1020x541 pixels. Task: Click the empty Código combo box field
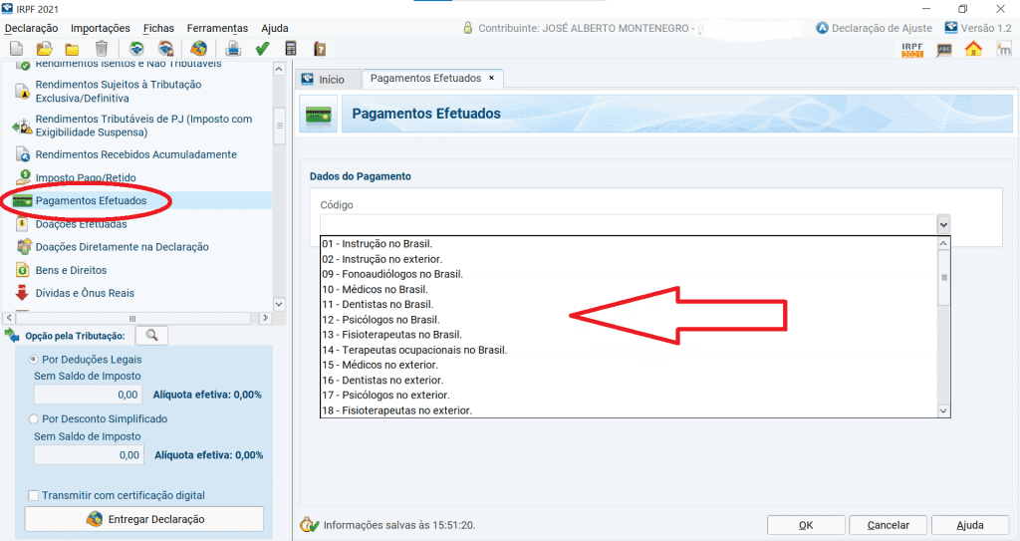point(629,224)
